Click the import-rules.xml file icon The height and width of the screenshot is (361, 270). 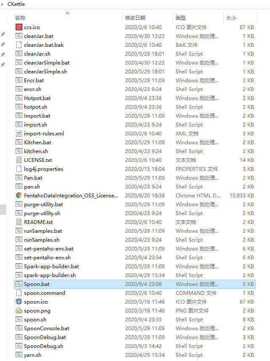point(19,134)
